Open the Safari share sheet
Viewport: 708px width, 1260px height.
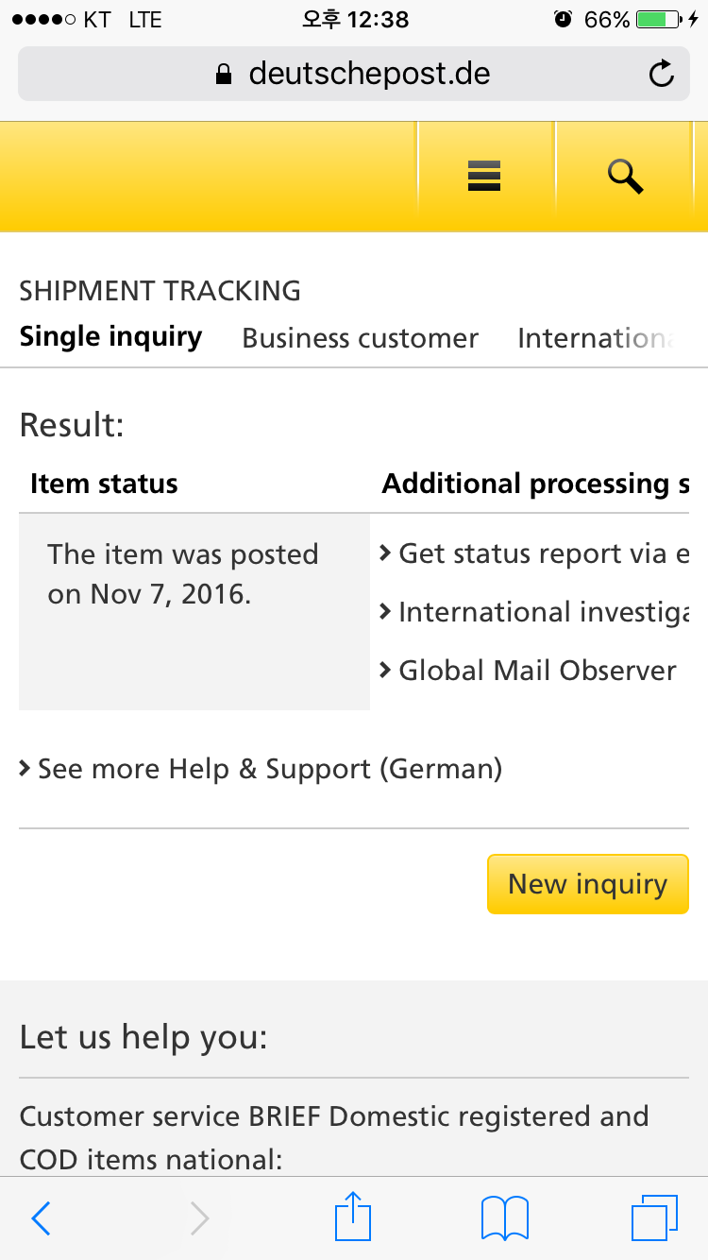353,1217
